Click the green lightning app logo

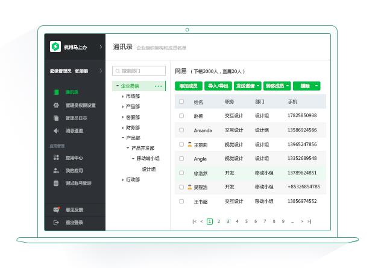click(x=55, y=46)
